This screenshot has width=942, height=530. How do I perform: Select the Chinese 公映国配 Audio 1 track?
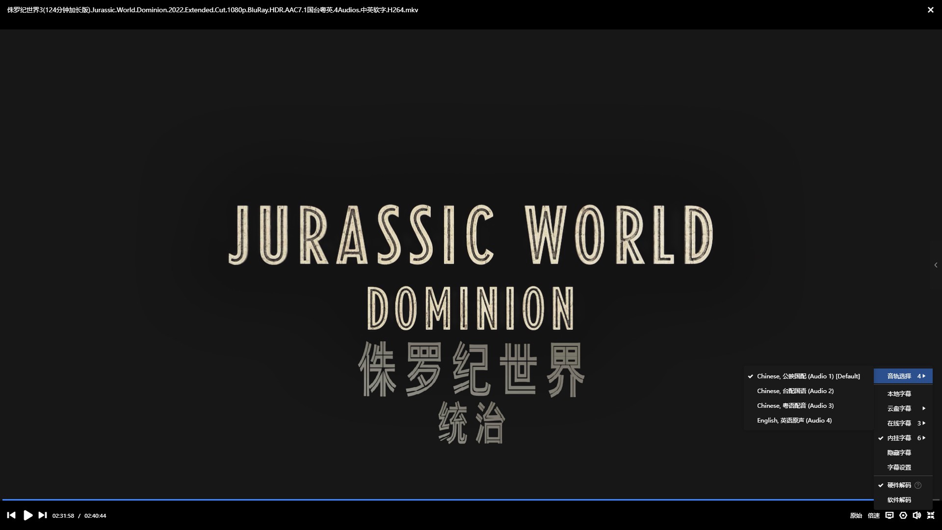tap(808, 376)
